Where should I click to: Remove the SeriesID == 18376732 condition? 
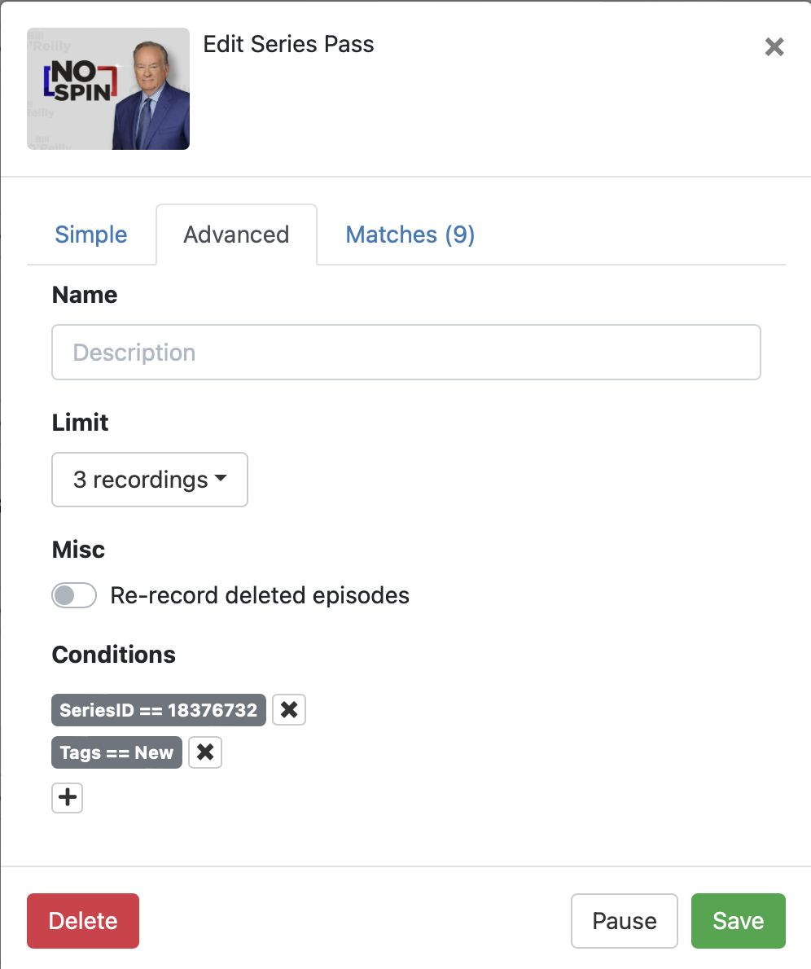(288, 710)
